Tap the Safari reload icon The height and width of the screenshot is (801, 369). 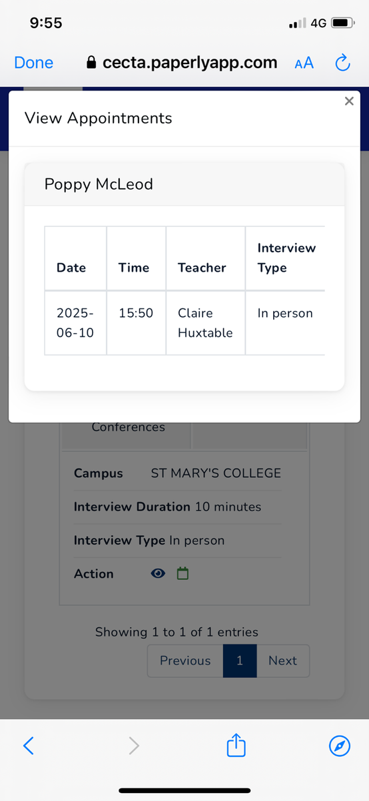342,63
